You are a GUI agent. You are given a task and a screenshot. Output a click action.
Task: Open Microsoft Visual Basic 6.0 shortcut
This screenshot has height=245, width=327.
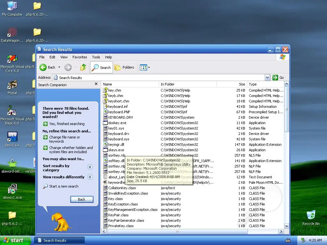(x=12, y=115)
